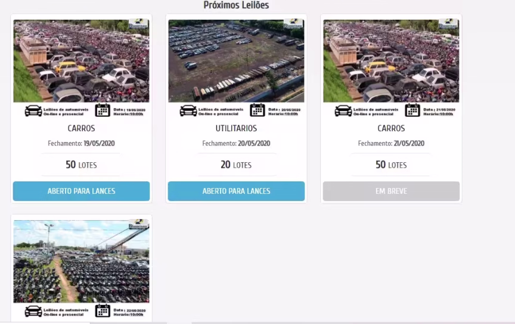Click Fechamento 19/05/2020 date text
515x324 pixels.
point(81,143)
